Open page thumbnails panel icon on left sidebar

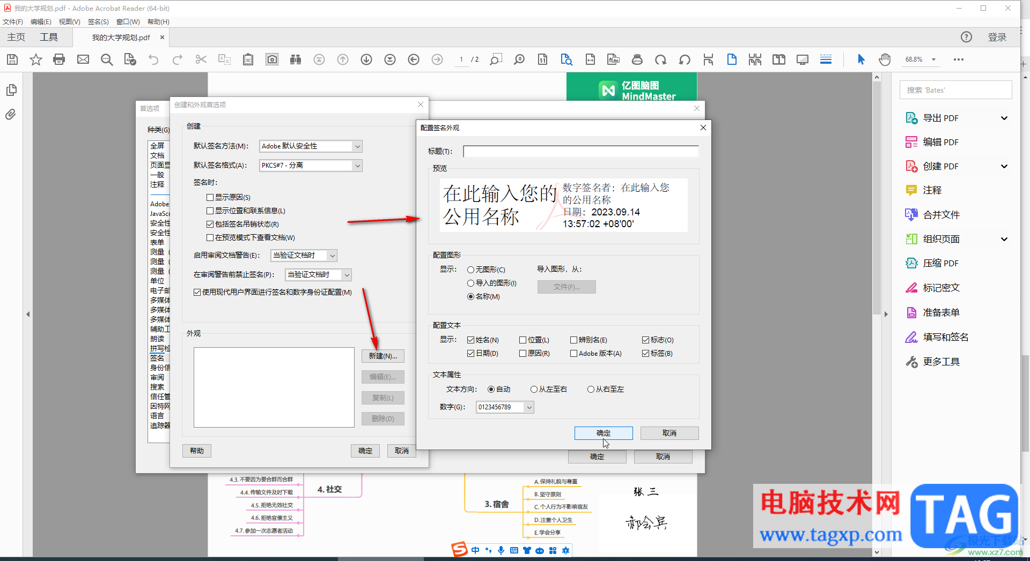coord(11,90)
